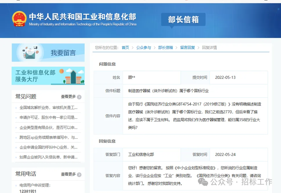Open FAQ 全国域名解析业务，审核机关是工...

click(48, 108)
